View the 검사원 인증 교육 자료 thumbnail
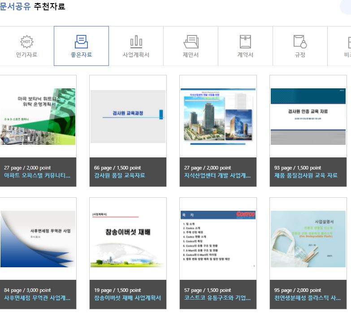 (308, 117)
